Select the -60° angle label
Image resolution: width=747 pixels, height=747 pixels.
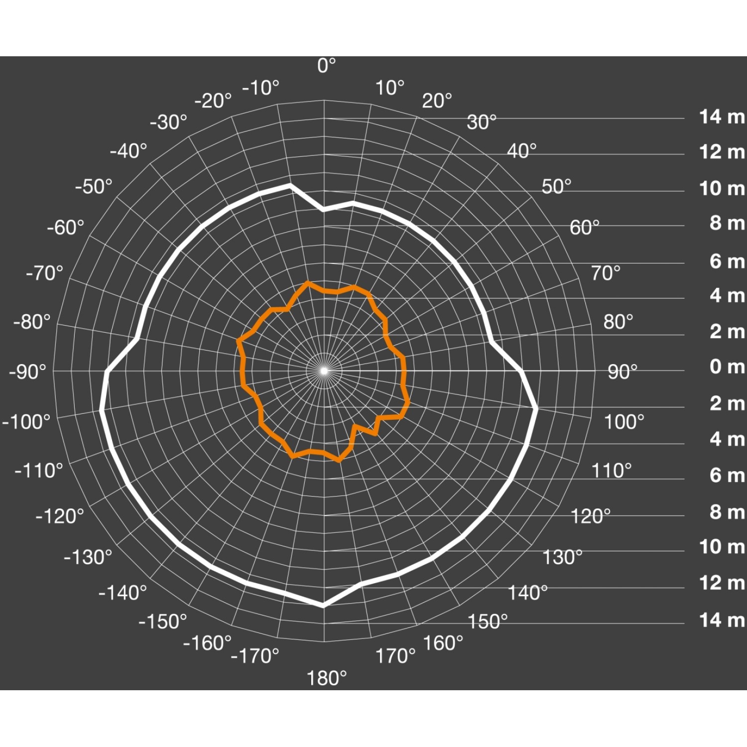66,228
